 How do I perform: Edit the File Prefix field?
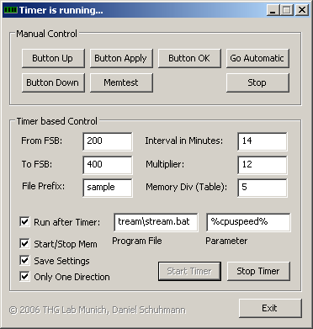108,188
